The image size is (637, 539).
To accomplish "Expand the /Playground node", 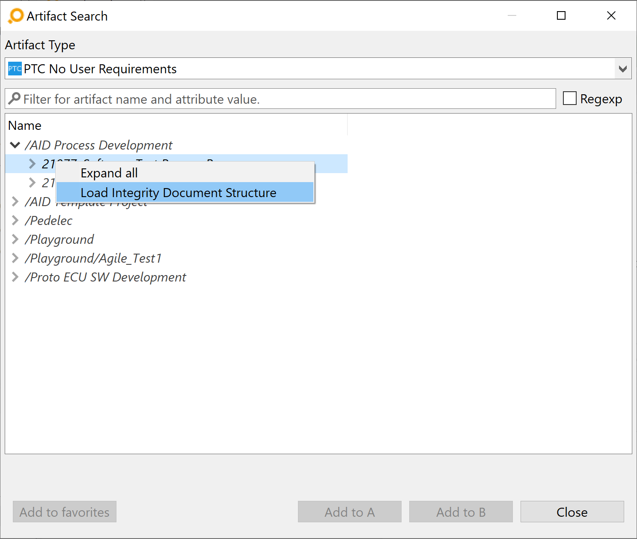I will [x=15, y=239].
